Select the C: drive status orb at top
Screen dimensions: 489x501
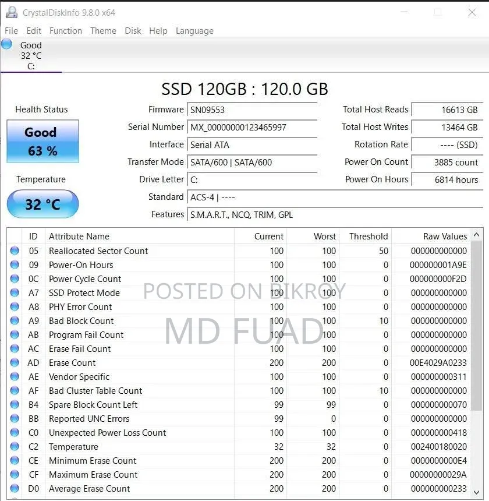click(6, 44)
